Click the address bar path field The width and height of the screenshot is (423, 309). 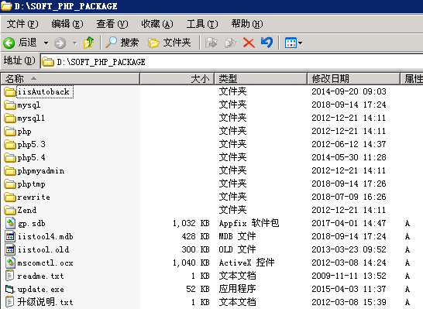pos(232,62)
